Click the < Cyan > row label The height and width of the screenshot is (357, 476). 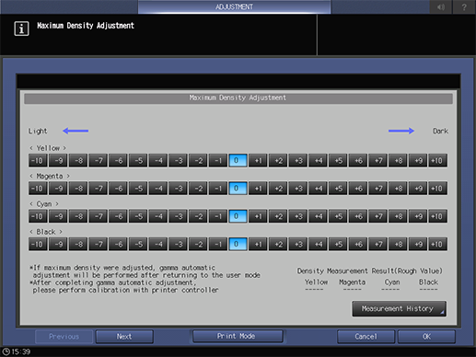pyautogui.click(x=44, y=204)
